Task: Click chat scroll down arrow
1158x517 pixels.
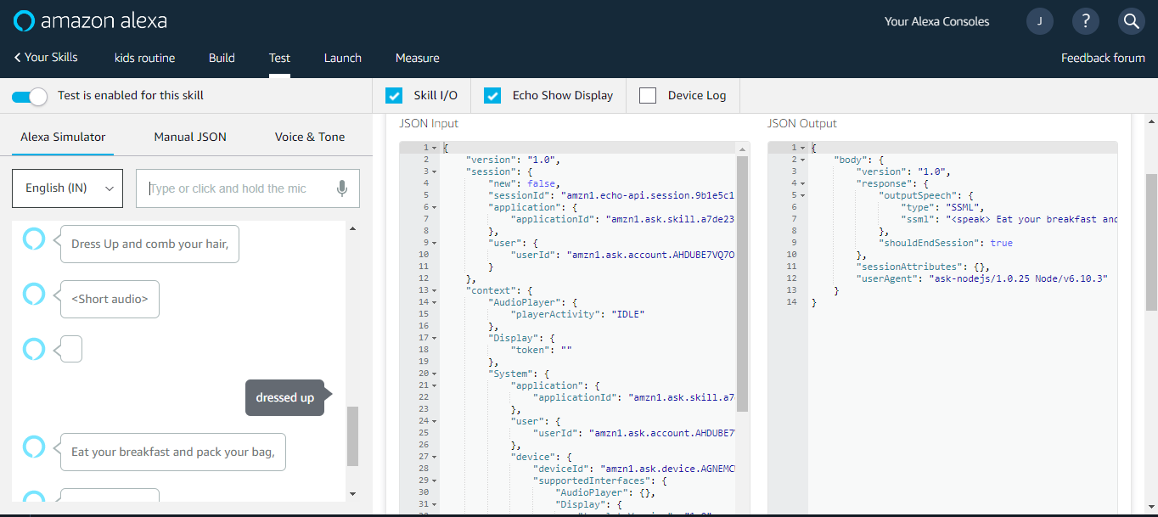Action: click(352, 493)
